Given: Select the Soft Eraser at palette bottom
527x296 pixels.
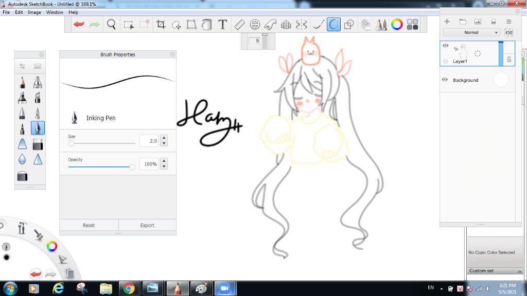Looking at the screenshot, I should (x=22, y=177).
